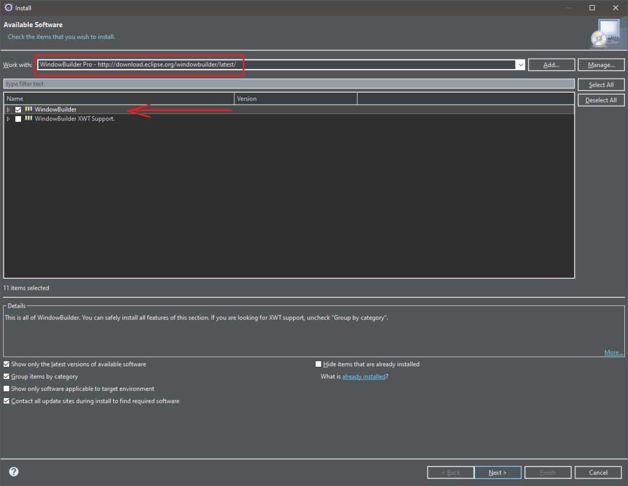Click the 11 items selected text
This screenshot has height=486, width=628.
(26, 288)
